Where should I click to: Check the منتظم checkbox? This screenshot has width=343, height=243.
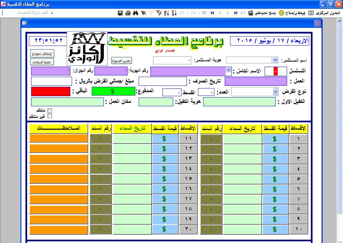50,111
